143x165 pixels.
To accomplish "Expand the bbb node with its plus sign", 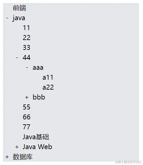I will pyautogui.click(x=27, y=97).
